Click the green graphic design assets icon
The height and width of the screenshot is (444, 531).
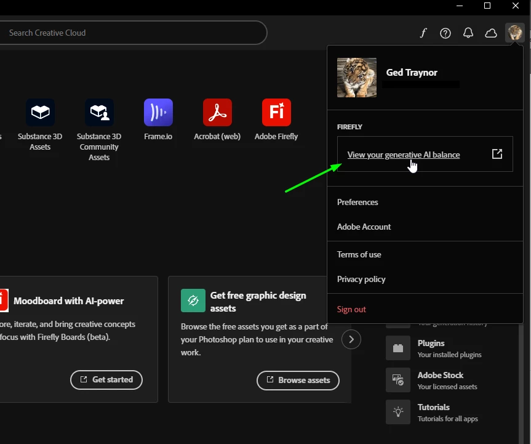pos(193,301)
